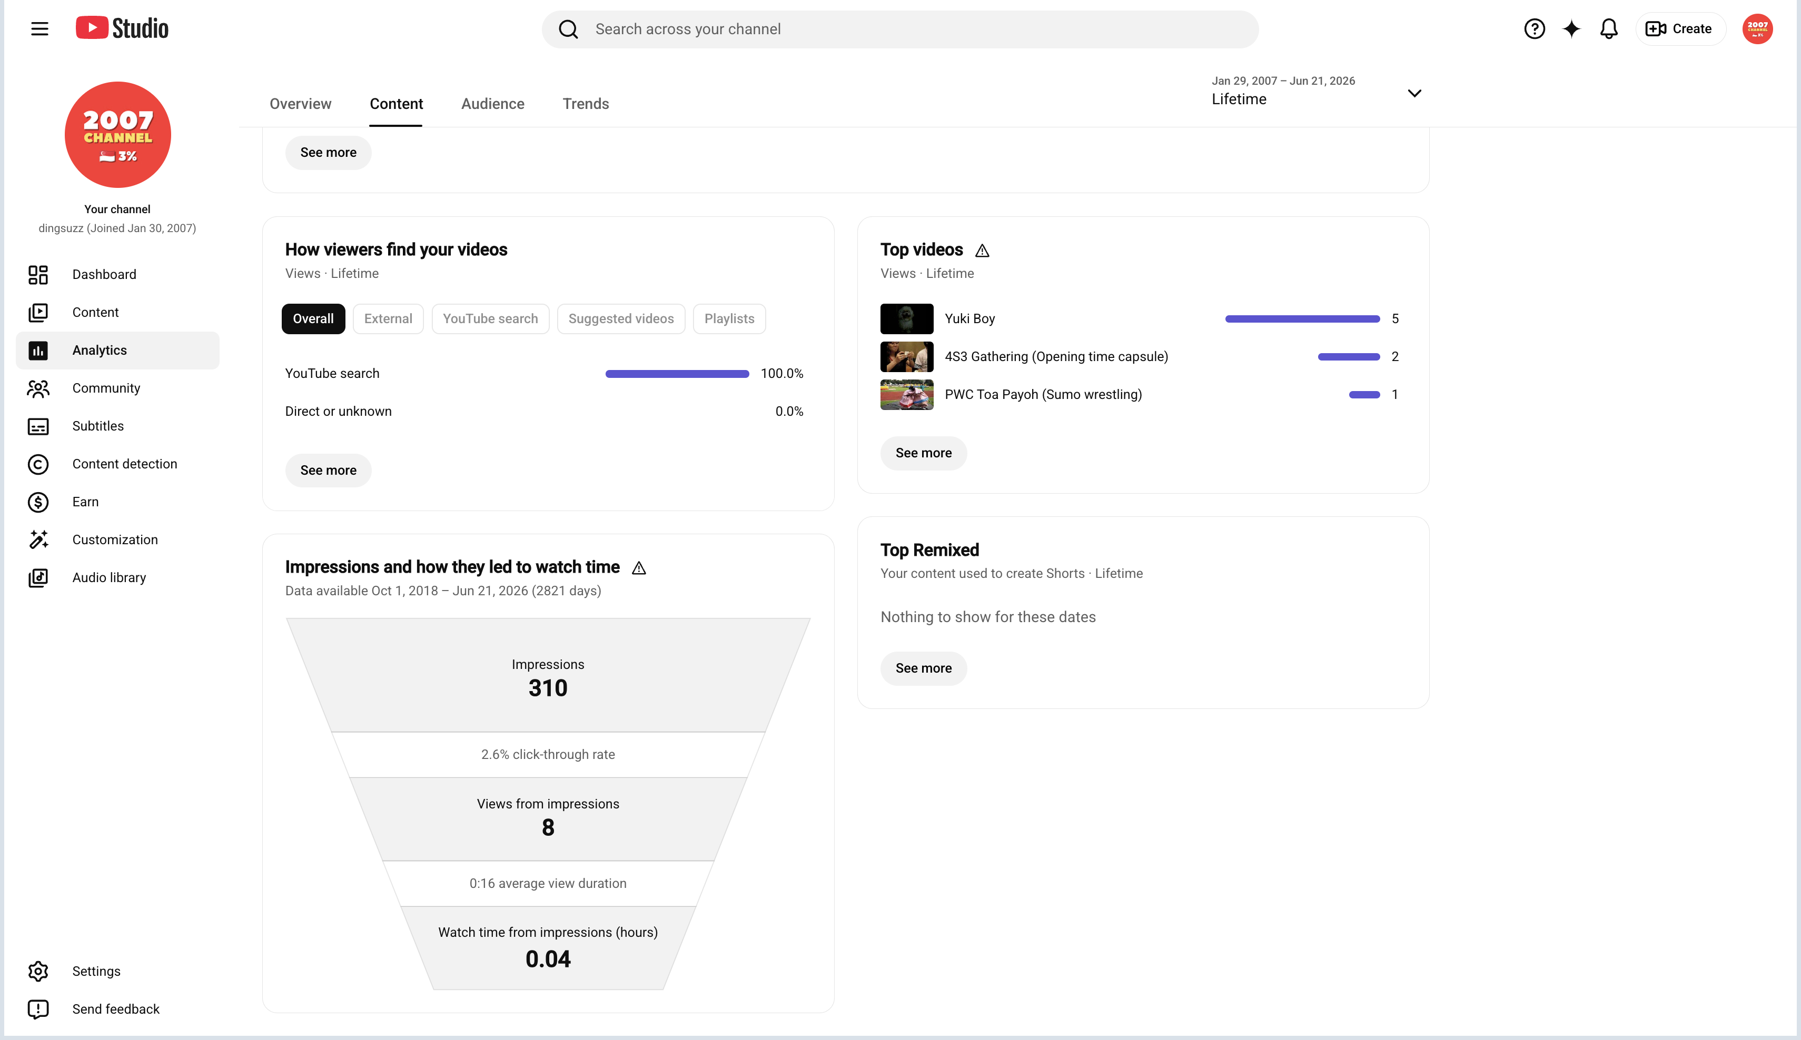The image size is (1801, 1040).
Task: Click See more at top card
Action: pyautogui.click(x=328, y=152)
